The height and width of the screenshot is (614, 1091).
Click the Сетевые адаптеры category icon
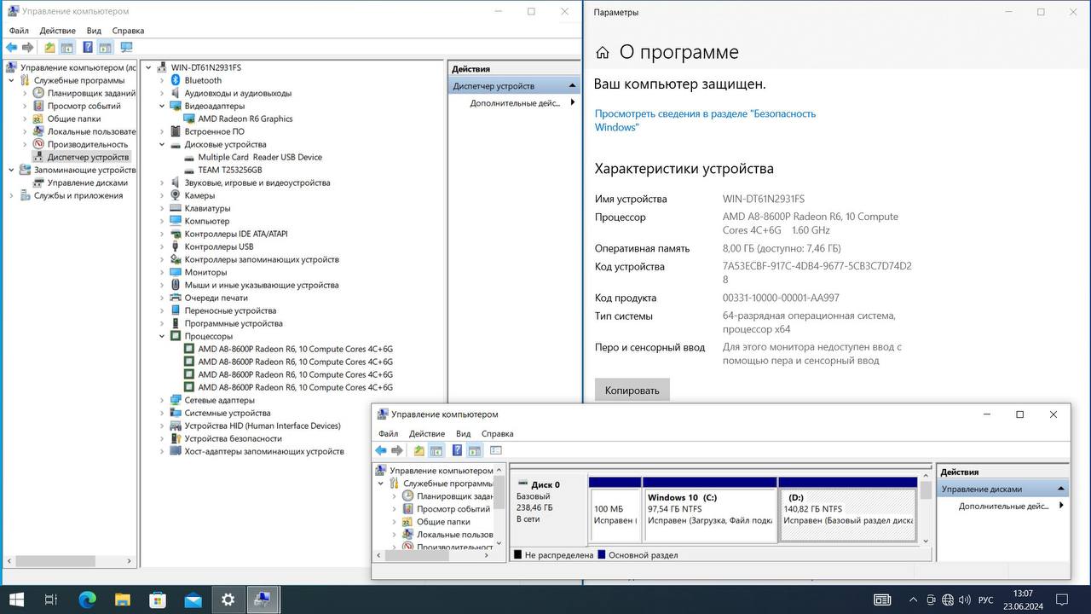pos(176,400)
